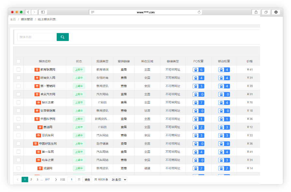Image resolution: width=291 pixels, height=192 pixels.
Task: Toggle the browser sidebar icon
Action: click(43, 12)
